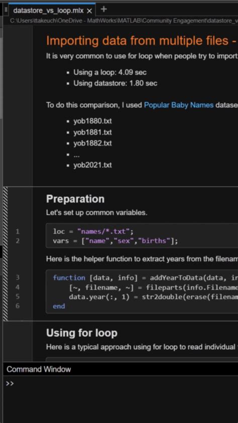This screenshot has width=238, height=423.
Task: Click the vars definition code line
Action: [115, 241]
